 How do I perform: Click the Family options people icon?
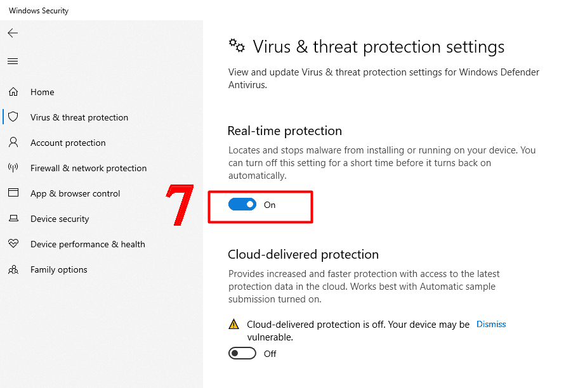(x=13, y=269)
